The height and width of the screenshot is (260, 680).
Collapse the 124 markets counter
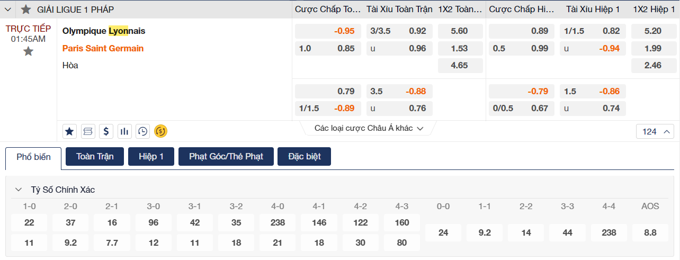point(655,131)
